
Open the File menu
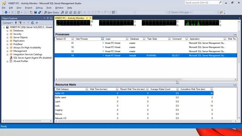click(x=3, y=8)
